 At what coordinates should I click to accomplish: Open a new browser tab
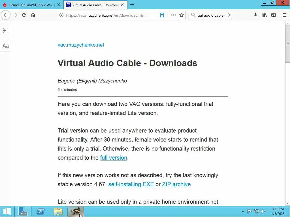(x=132, y=5)
